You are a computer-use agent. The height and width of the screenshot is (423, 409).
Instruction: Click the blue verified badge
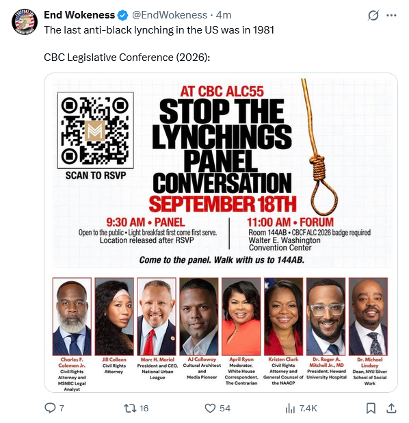click(x=123, y=15)
